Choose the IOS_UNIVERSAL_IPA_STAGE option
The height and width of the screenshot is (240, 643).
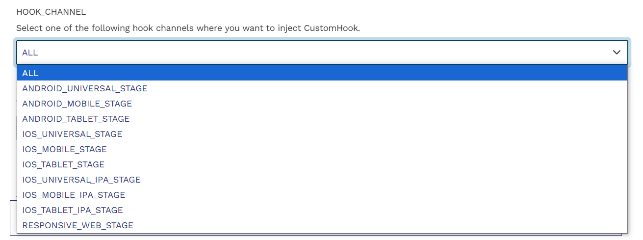(x=81, y=180)
